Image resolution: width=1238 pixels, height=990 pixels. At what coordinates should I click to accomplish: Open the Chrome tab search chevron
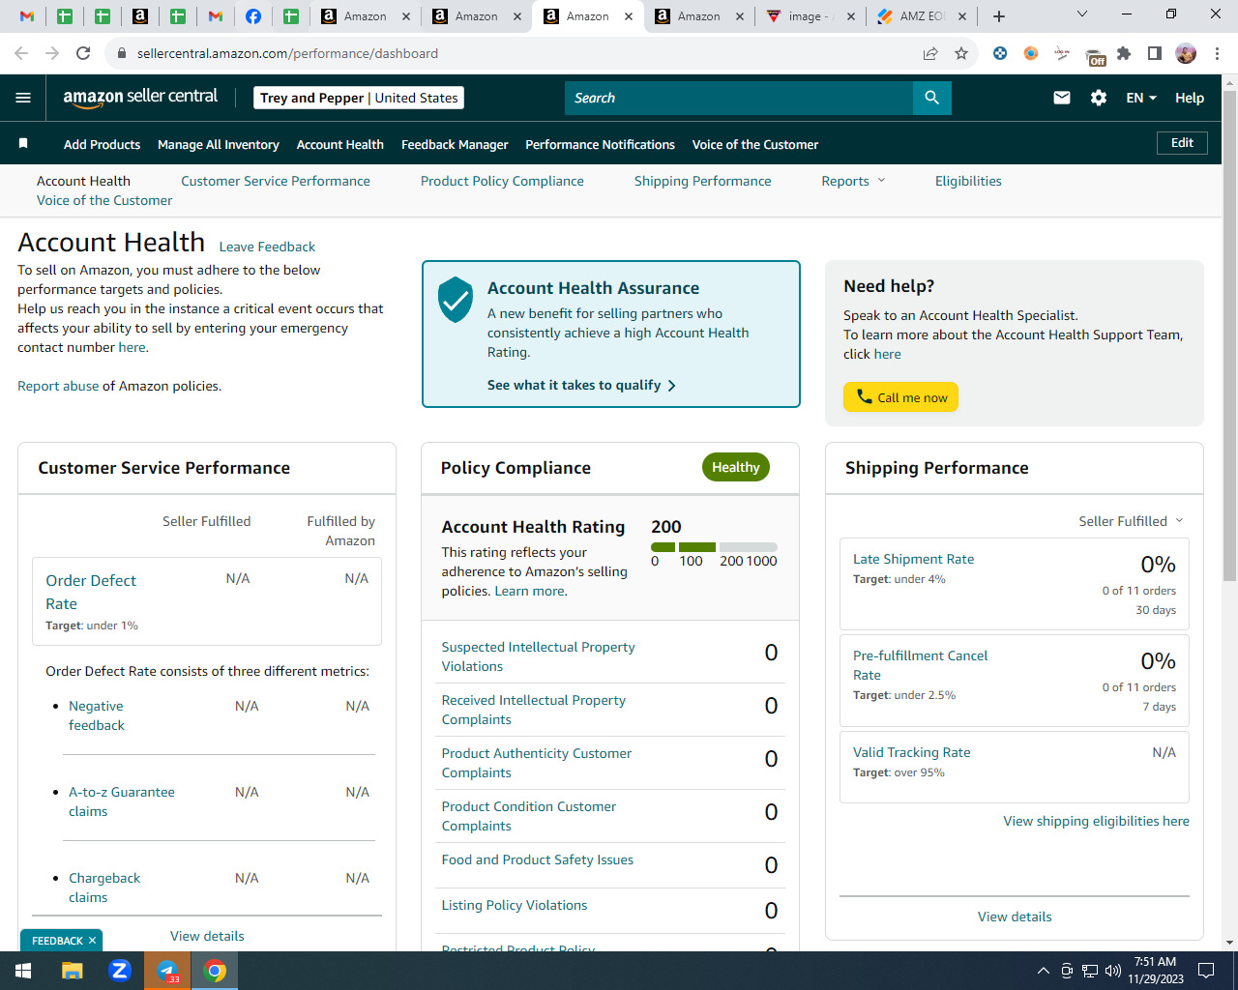click(x=1082, y=15)
